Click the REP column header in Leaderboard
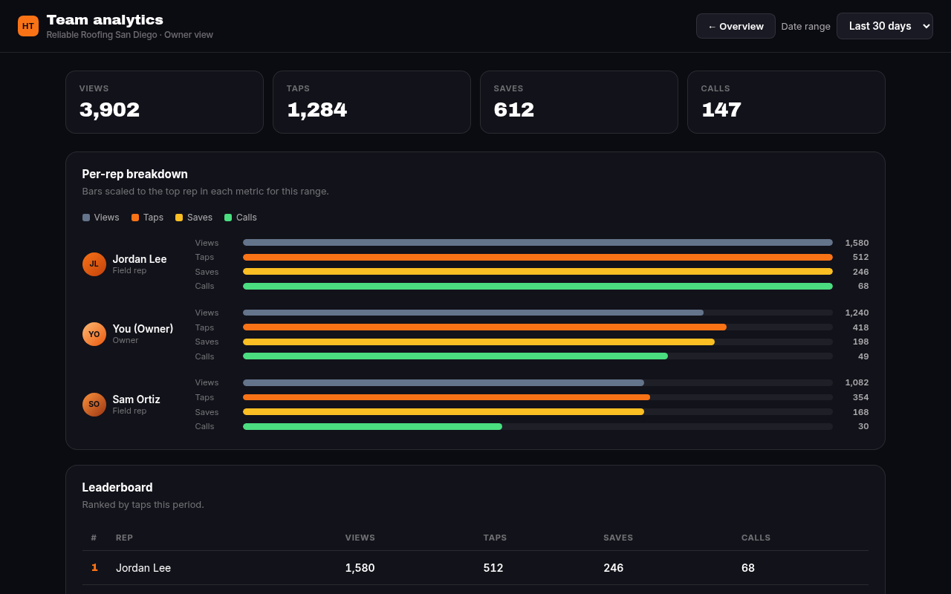The image size is (951, 594). click(x=124, y=538)
